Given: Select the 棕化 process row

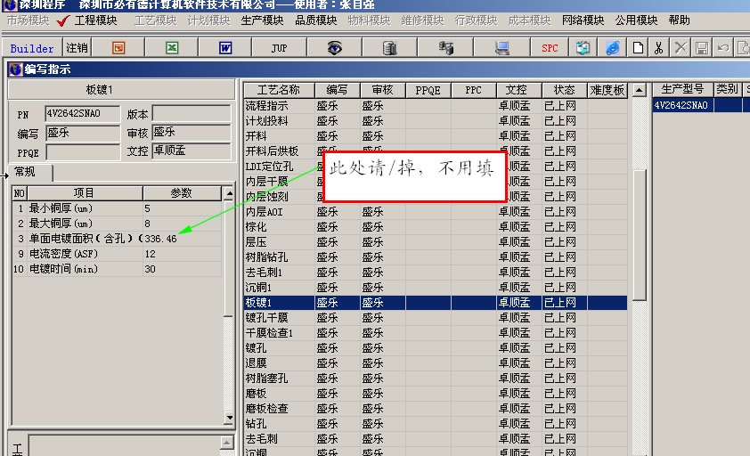Looking at the screenshot, I should [x=436, y=227].
